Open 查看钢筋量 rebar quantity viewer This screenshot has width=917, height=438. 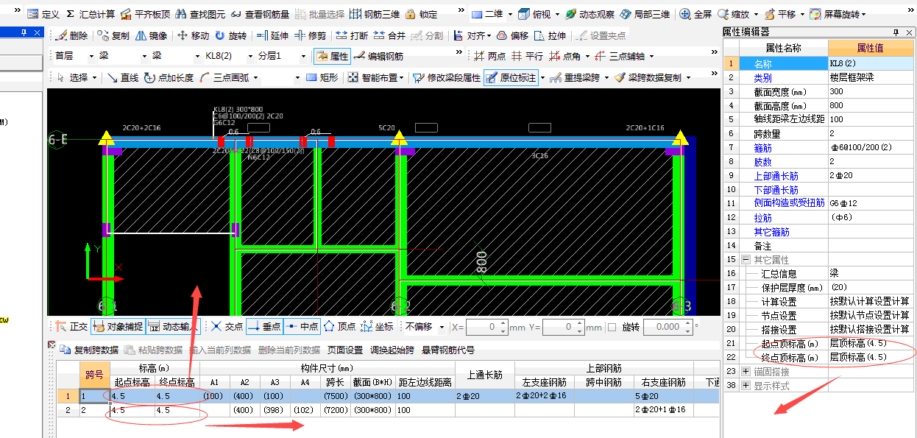point(260,14)
